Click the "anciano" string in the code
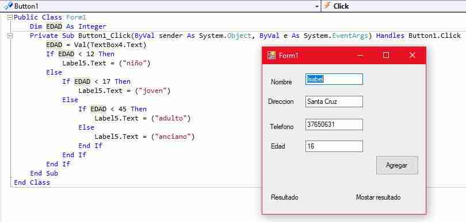The width and height of the screenshot is (466, 222). (x=173, y=137)
